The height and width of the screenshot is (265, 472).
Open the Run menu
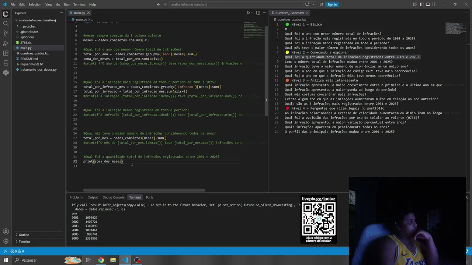[67, 4]
